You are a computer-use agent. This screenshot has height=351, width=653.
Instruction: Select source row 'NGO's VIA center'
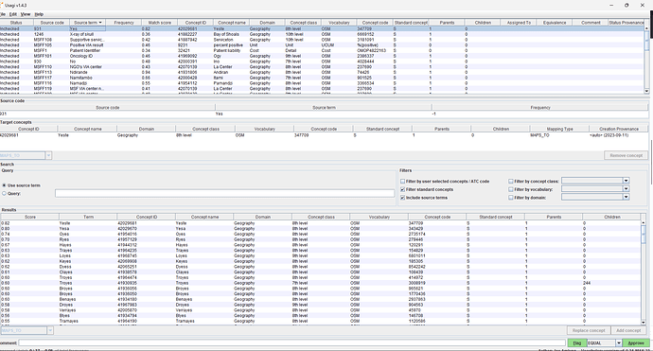(322, 66)
